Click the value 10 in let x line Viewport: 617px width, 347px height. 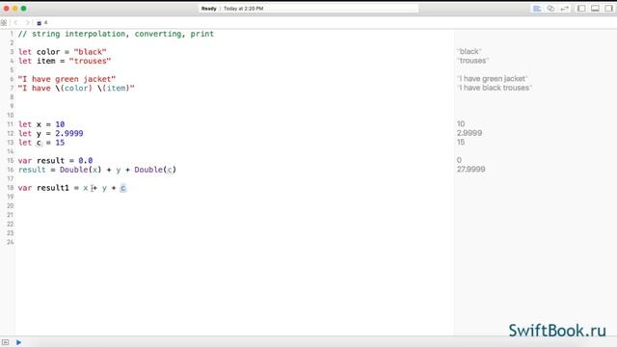60,124
